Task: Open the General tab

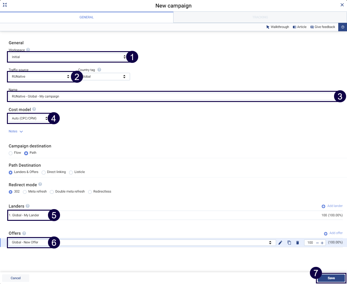Action: tap(86, 17)
